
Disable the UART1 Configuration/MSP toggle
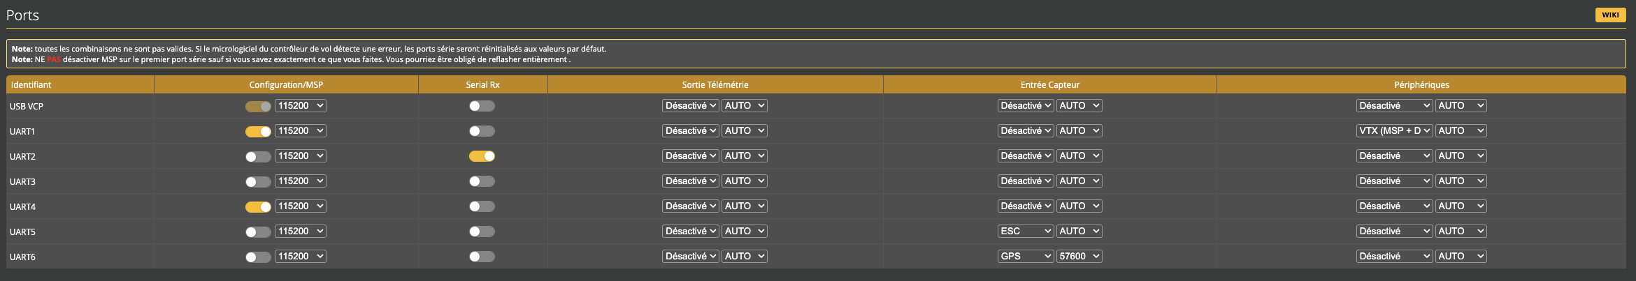[x=258, y=131]
